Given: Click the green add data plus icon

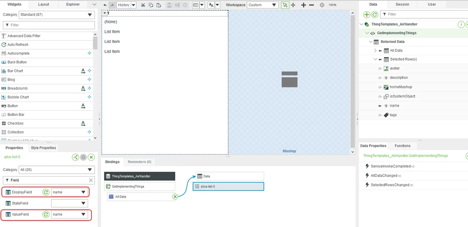Looking at the screenshot, I should [x=367, y=14].
